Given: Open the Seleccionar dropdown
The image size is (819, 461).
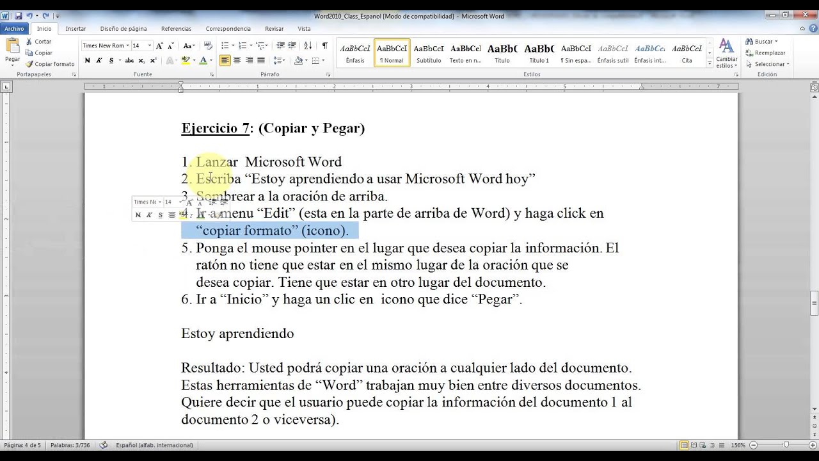Looking at the screenshot, I should [x=768, y=64].
